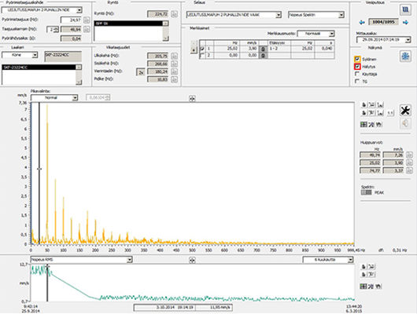Click the 2x multiplier button for Vierintäelin
This screenshot has width=417, height=314.
coord(141,72)
